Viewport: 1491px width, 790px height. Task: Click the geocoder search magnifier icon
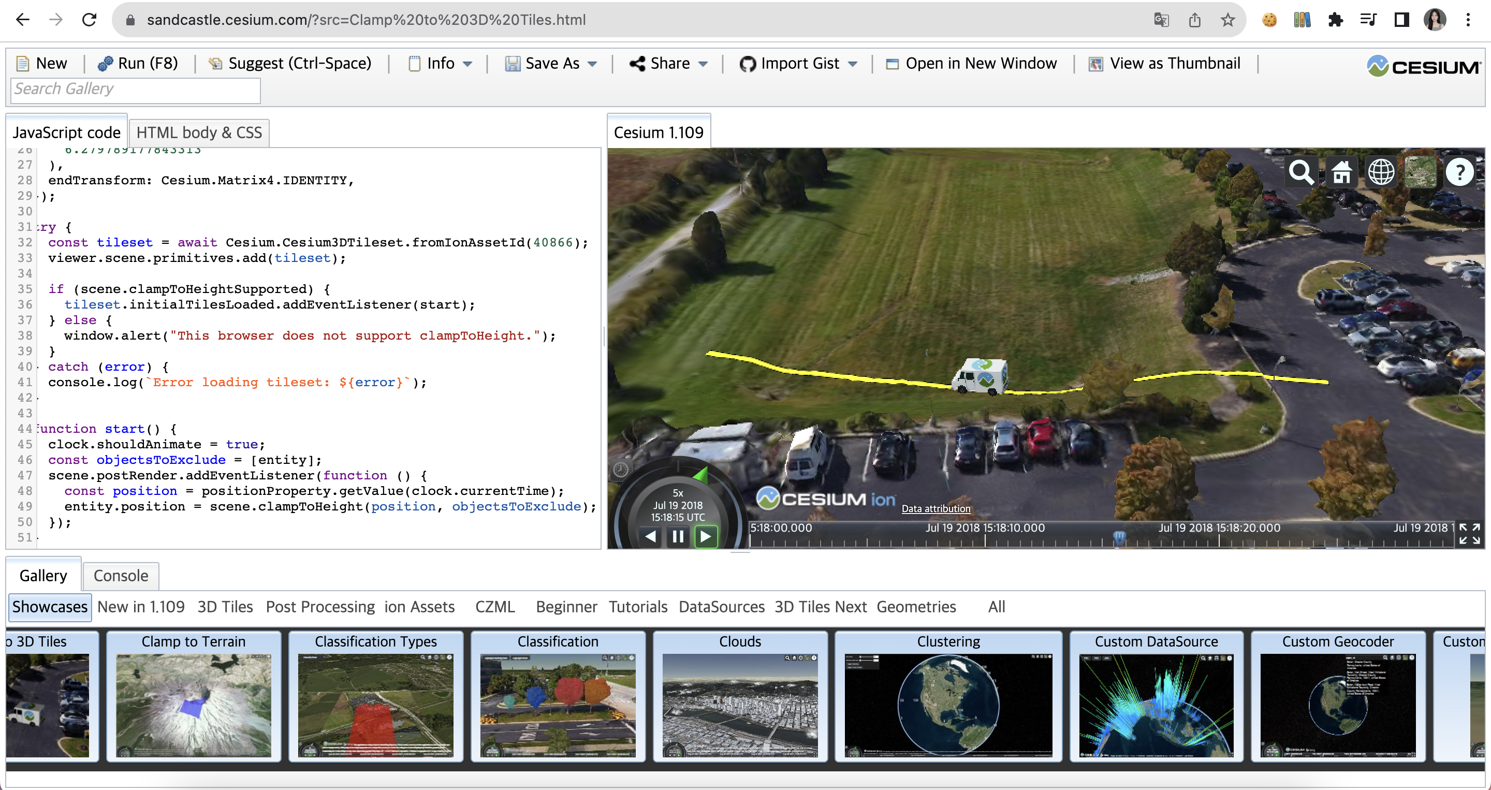[1300, 172]
